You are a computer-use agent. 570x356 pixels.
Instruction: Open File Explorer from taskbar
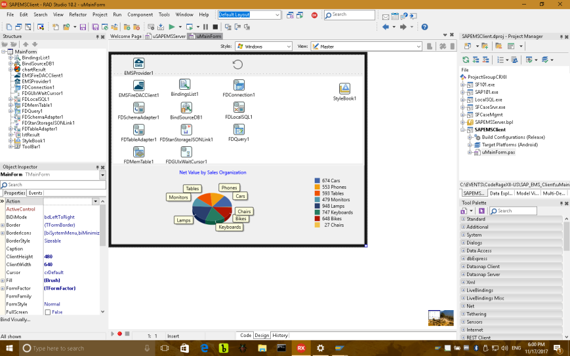coord(262,348)
